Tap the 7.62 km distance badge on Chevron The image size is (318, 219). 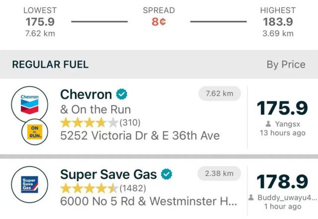(x=220, y=93)
